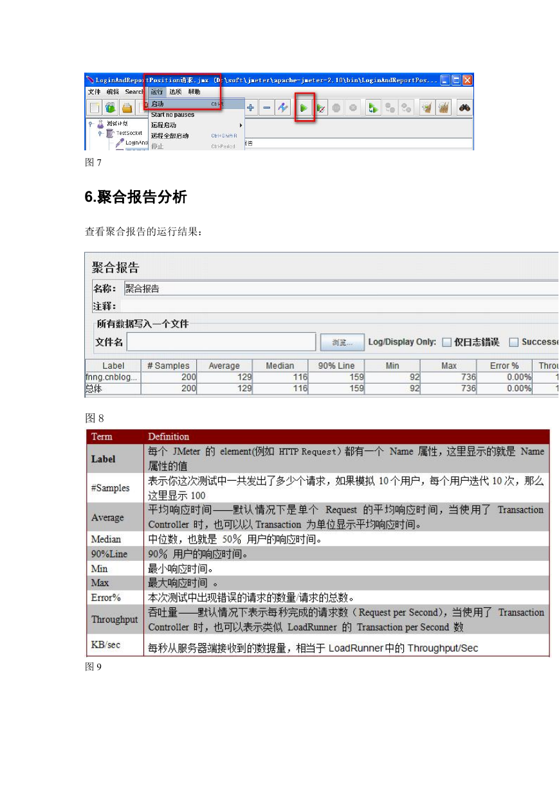The width and height of the screenshot is (559, 789).
Task: Click the Shutdown toolbar icon
Action: pos(353,108)
